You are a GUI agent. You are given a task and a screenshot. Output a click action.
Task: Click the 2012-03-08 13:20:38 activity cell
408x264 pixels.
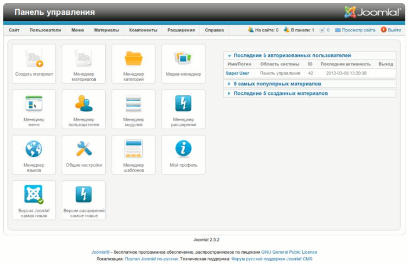point(346,73)
